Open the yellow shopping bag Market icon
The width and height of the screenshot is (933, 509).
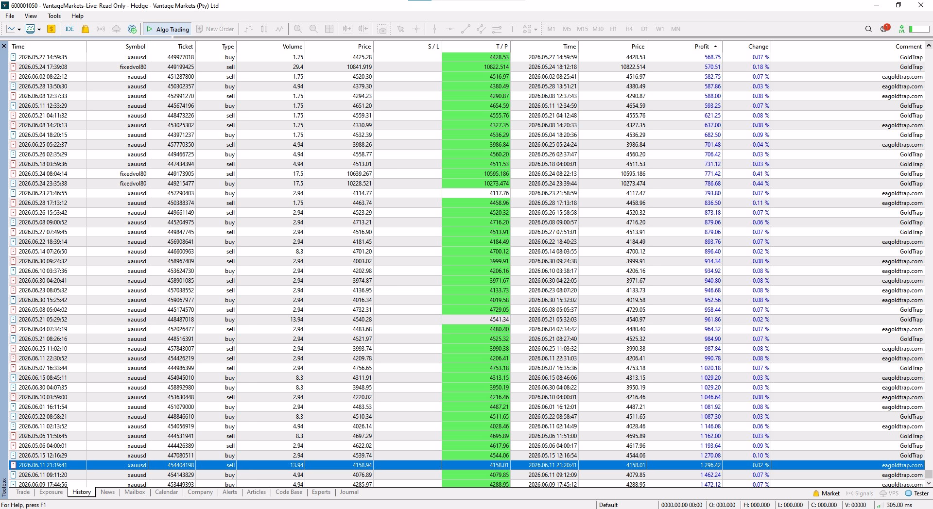click(x=86, y=29)
